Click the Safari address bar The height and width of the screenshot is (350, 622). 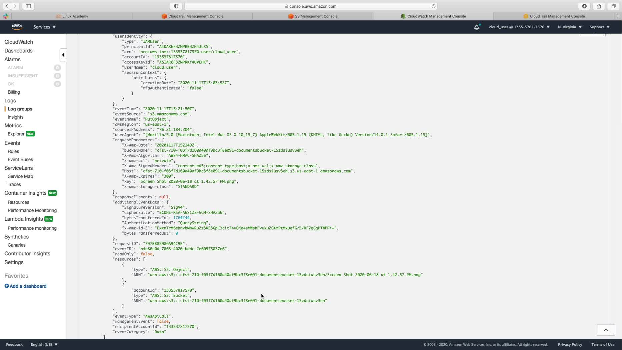click(x=311, y=6)
